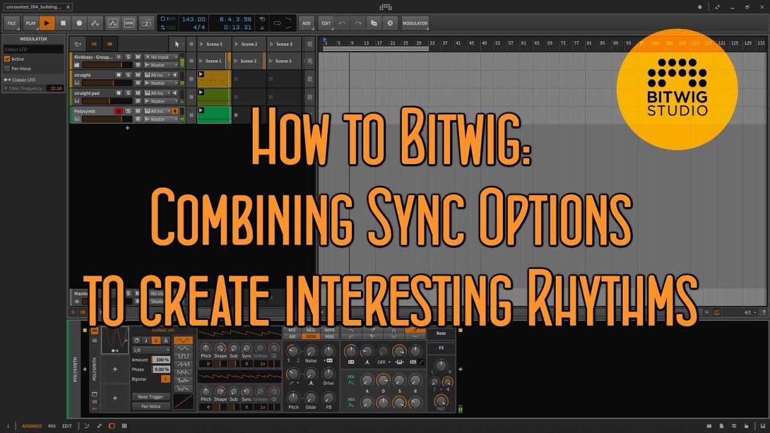The height and width of the screenshot is (433, 770).
Task: Select SIGN oscillator mix mode
Action: click(310, 337)
